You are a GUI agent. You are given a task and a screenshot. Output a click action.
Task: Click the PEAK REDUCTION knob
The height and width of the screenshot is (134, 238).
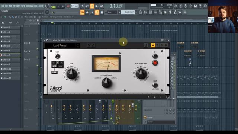(141, 74)
